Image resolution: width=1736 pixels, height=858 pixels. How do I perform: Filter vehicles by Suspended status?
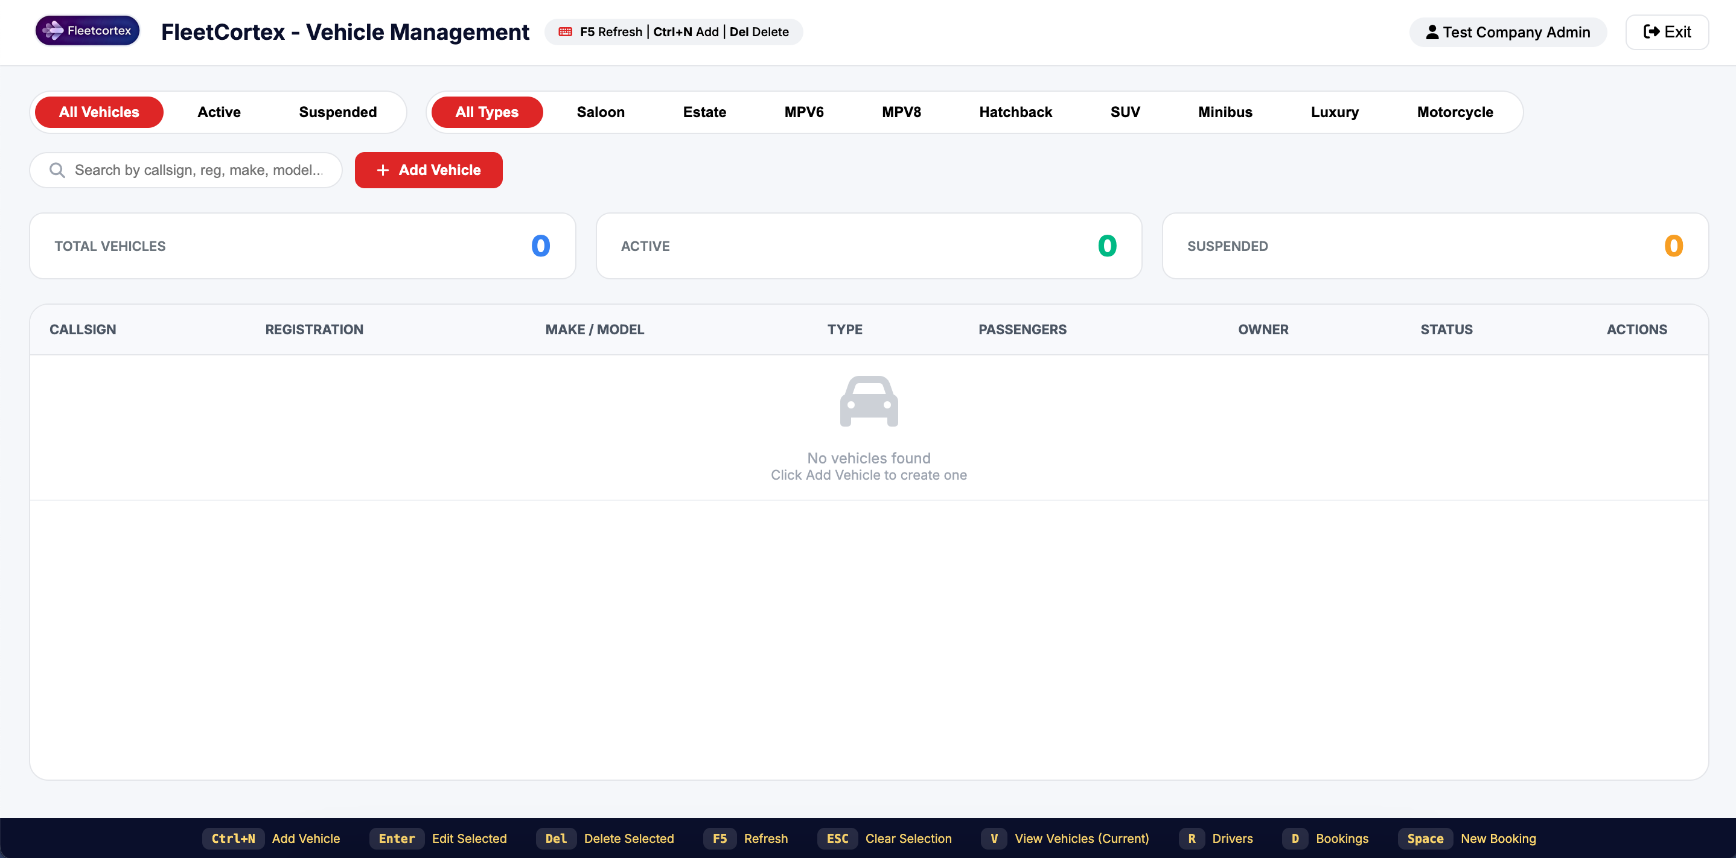[337, 112]
